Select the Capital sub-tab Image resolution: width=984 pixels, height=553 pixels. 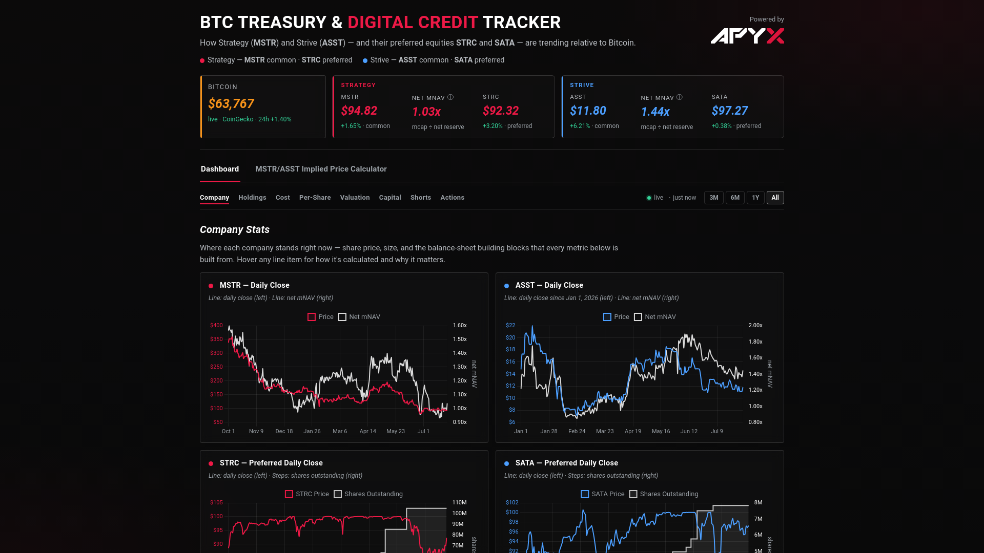389,198
